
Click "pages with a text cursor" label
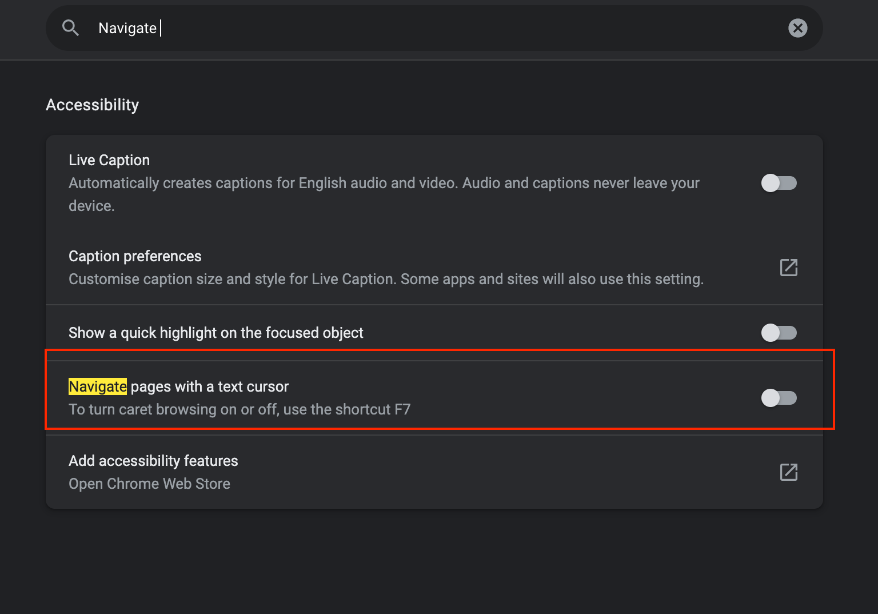point(209,387)
